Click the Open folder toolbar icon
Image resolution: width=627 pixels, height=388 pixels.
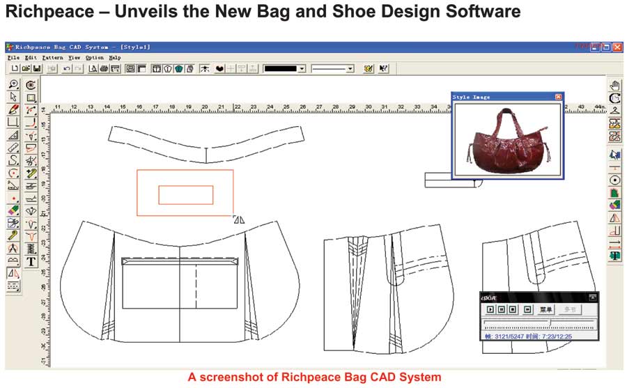coord(26,68)
